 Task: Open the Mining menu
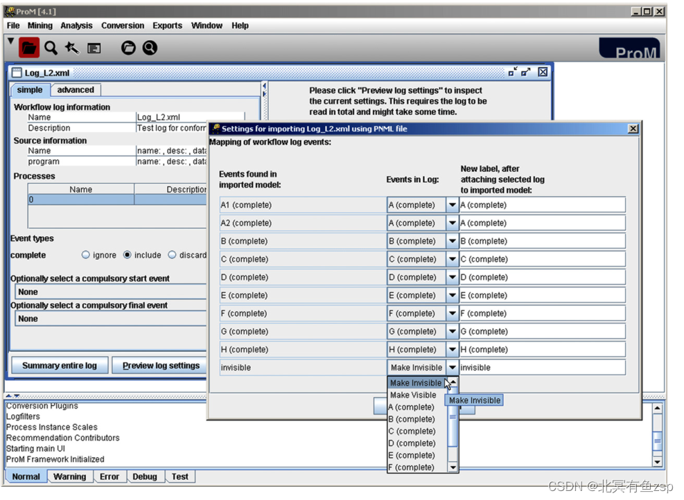pos(40,26)
